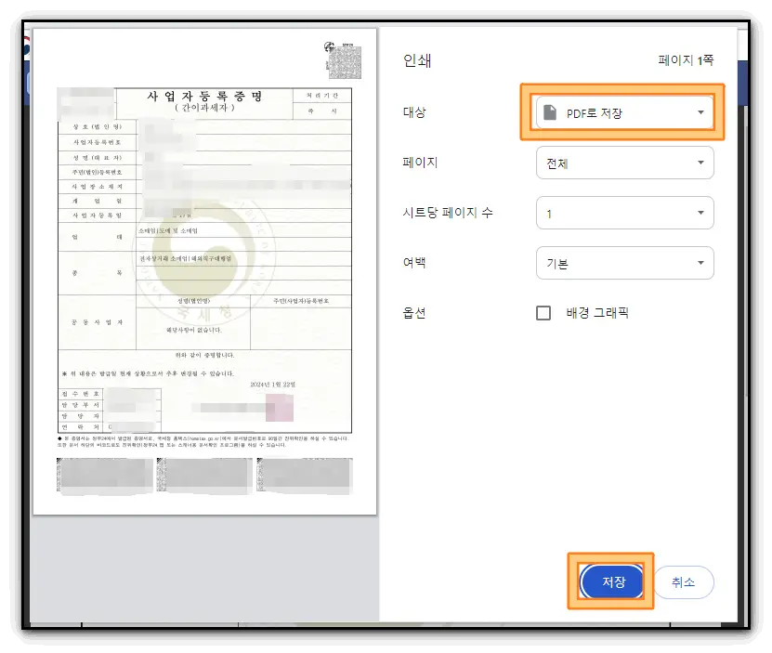
Task: Open the 시트당 페이지 수 dropdown
Action: (624, 213)
